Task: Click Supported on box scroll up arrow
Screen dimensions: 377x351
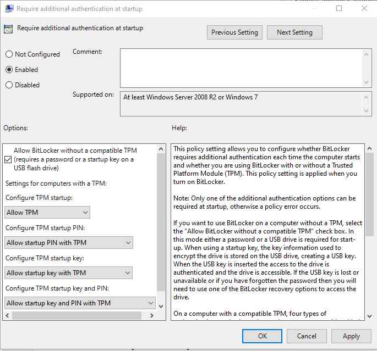Action: [366, 97]
